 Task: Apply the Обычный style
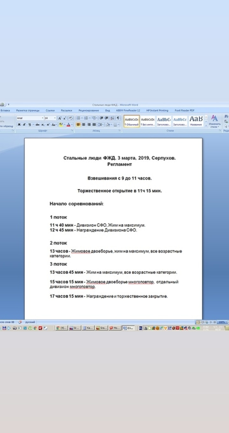coord(132,121)
